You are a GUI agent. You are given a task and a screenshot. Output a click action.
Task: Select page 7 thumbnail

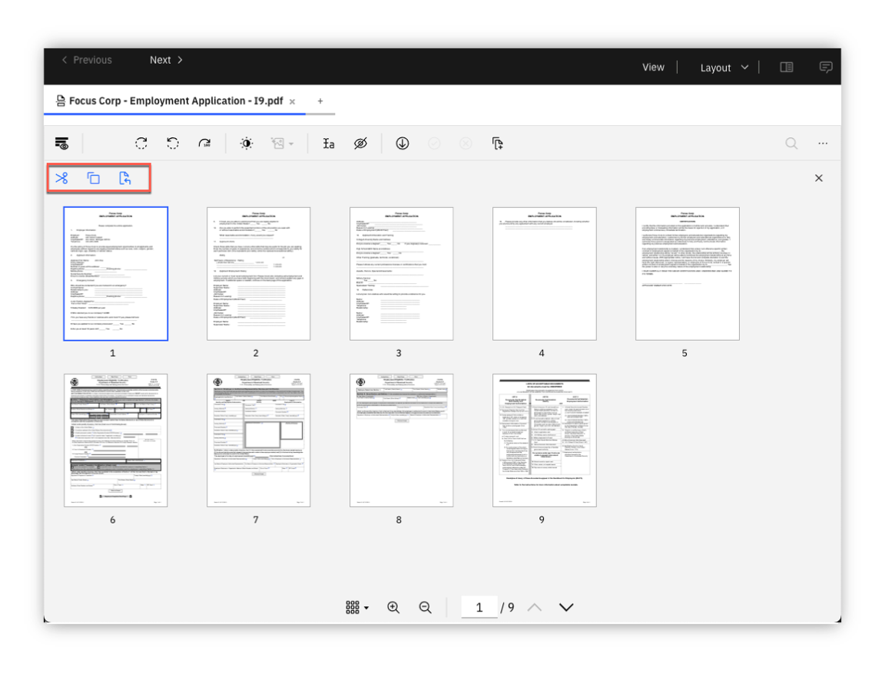coord(258,440)
